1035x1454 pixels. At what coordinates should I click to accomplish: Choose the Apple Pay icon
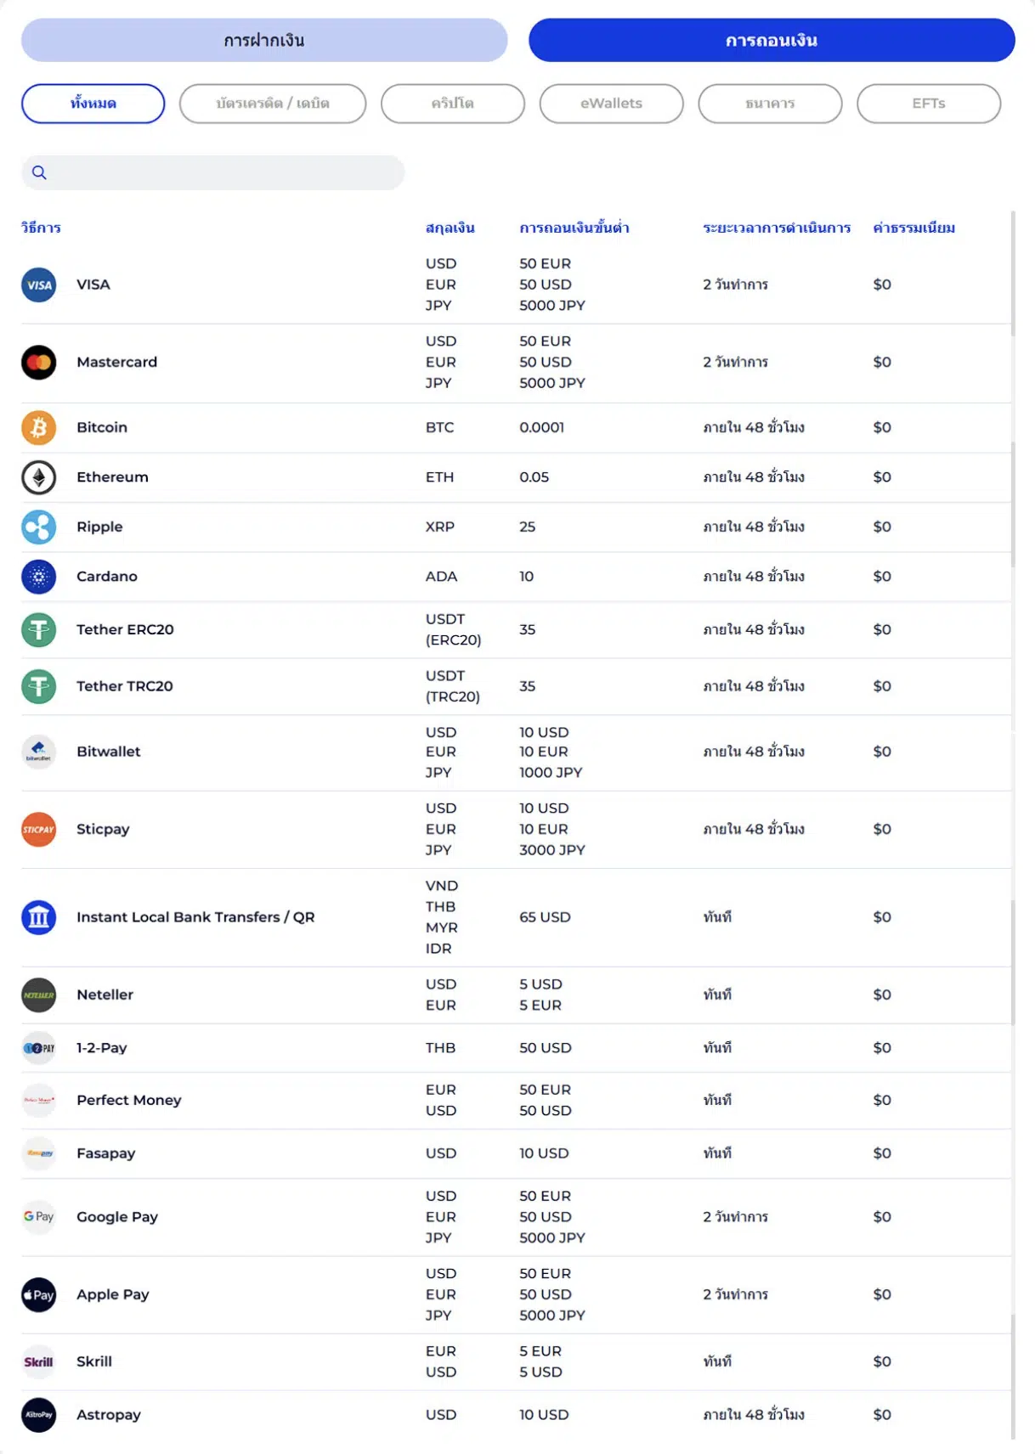(x=39, y=1295)
